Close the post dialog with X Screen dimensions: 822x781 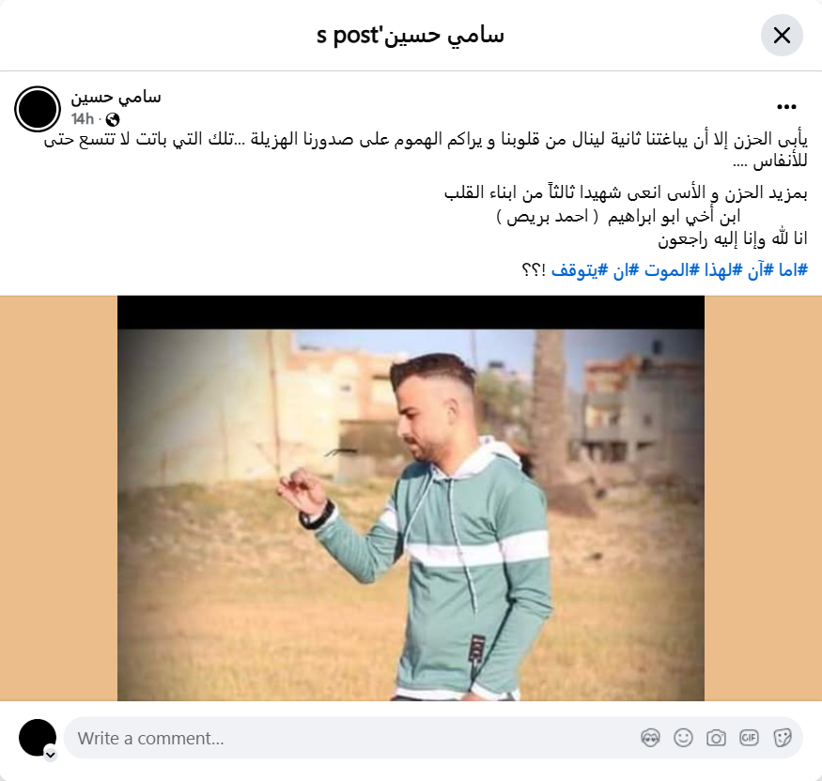point(782,36)
